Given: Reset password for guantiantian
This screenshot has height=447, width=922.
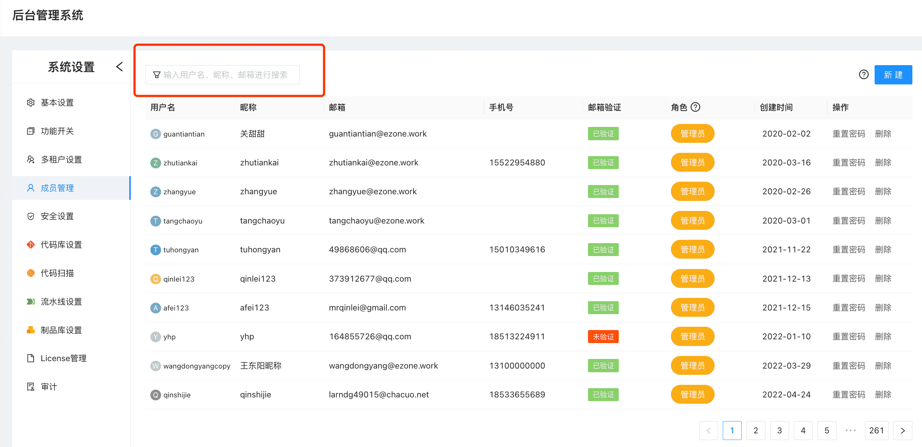Looking at the screenshot, I should pyautogui.click(x=849, y=134).
